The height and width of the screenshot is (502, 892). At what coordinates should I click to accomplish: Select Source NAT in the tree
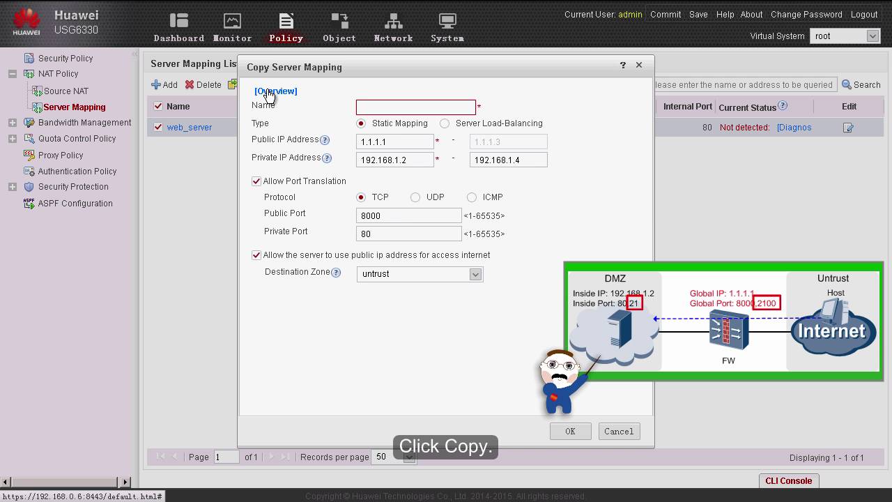point(66,91)
